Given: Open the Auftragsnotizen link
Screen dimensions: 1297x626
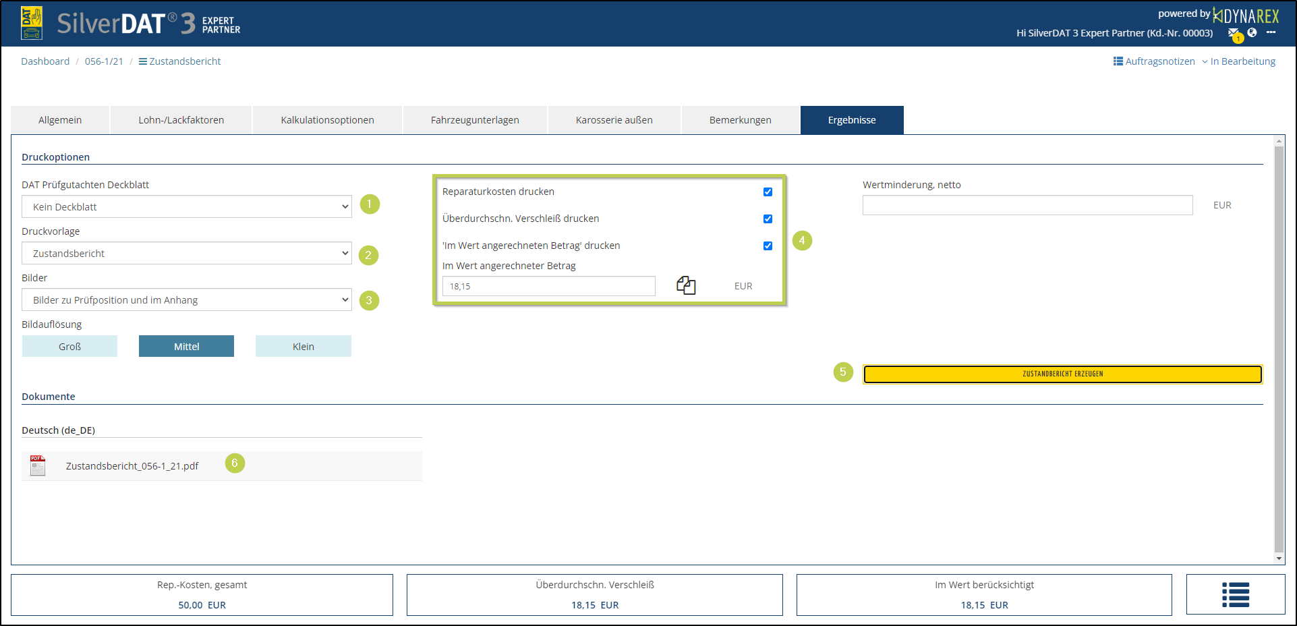Looking at the screenshot, I should click(1154, 61).
